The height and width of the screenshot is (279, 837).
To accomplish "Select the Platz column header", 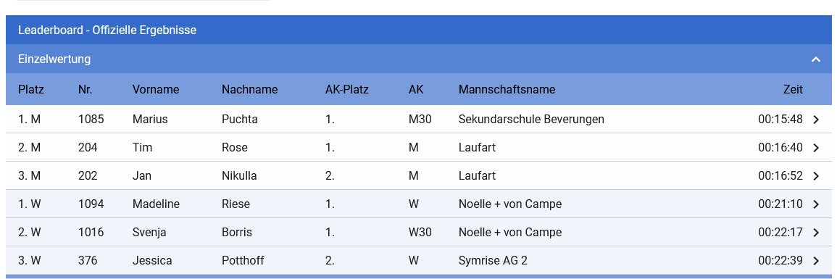I will 31,90.
